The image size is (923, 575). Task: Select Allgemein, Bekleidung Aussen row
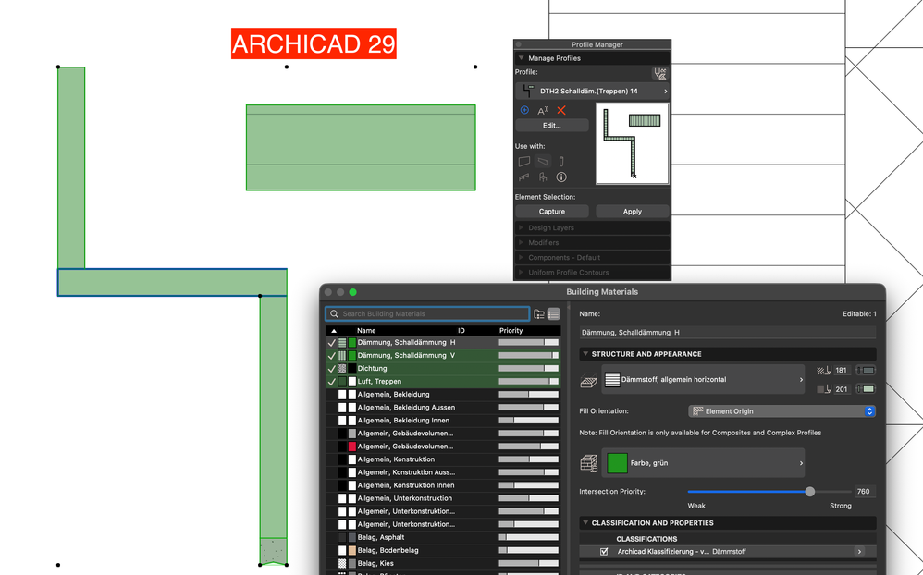coord(443,408)
